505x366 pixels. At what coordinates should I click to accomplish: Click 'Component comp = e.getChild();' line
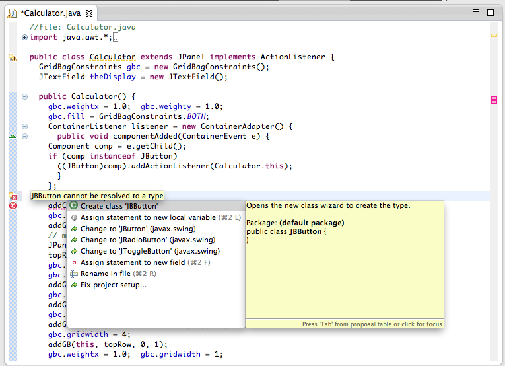click(x=117, y=146)
